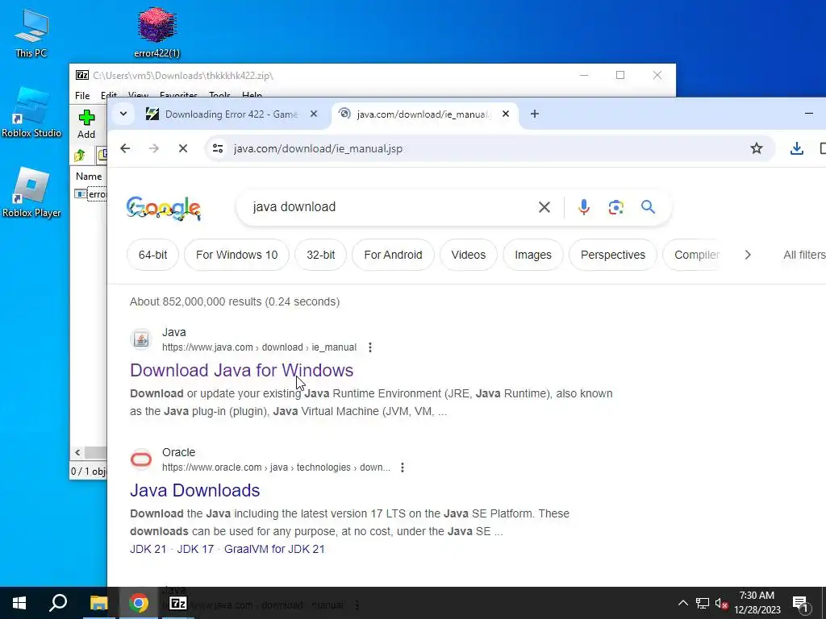Minimize the Chrome window
The image size is (826, 619).
pyautogui.click(x=809, y=114)
